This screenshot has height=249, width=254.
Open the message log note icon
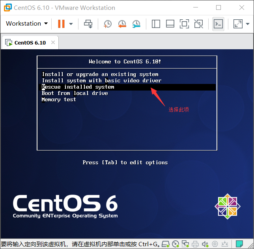coord(239,244)
